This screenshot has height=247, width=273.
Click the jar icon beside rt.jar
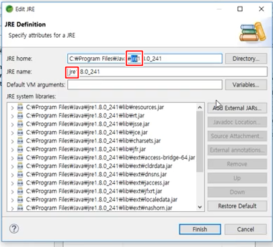pos(20,116)
